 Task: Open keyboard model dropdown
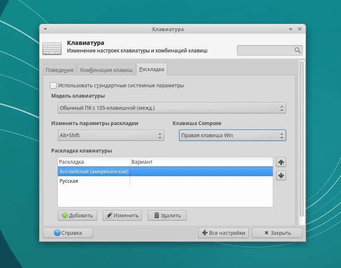[172, 108]
